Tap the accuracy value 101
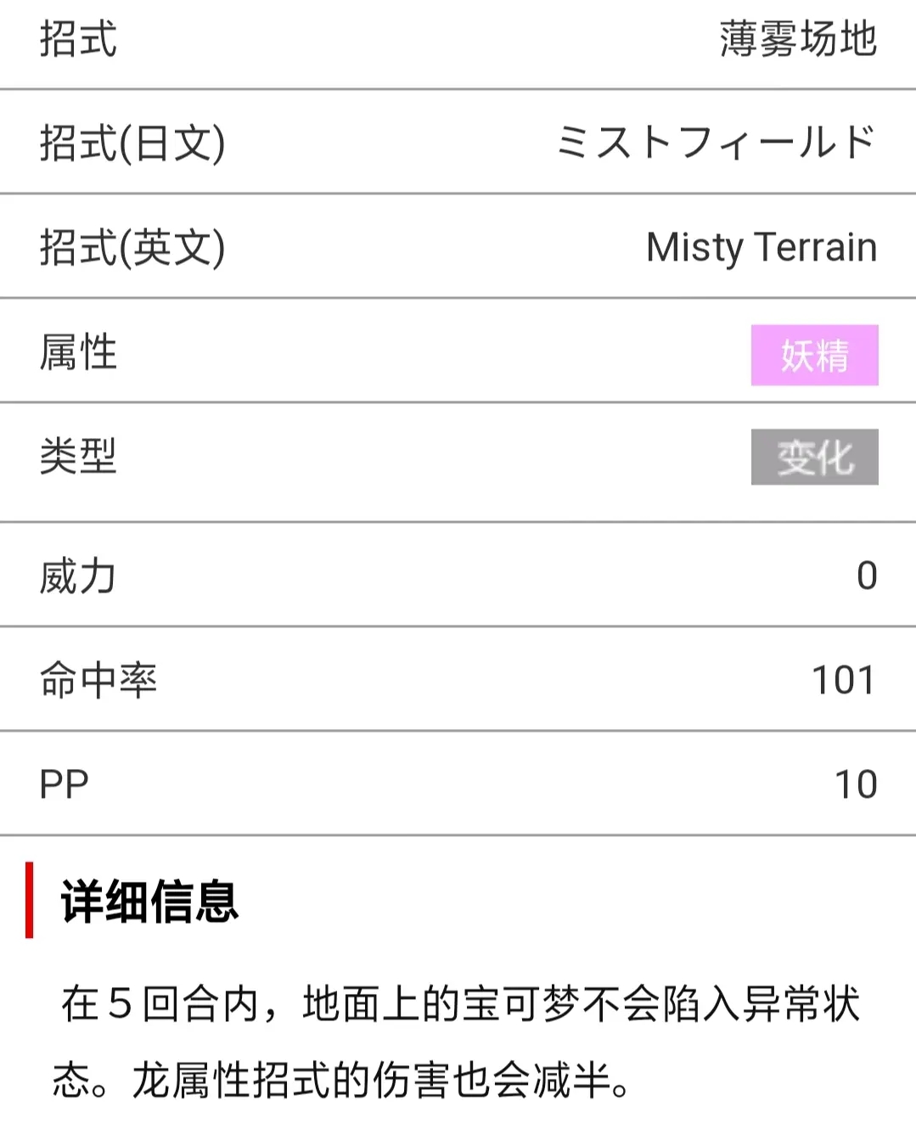 [844, 680]
